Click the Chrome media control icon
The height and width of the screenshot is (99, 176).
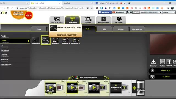coord(168,8)
